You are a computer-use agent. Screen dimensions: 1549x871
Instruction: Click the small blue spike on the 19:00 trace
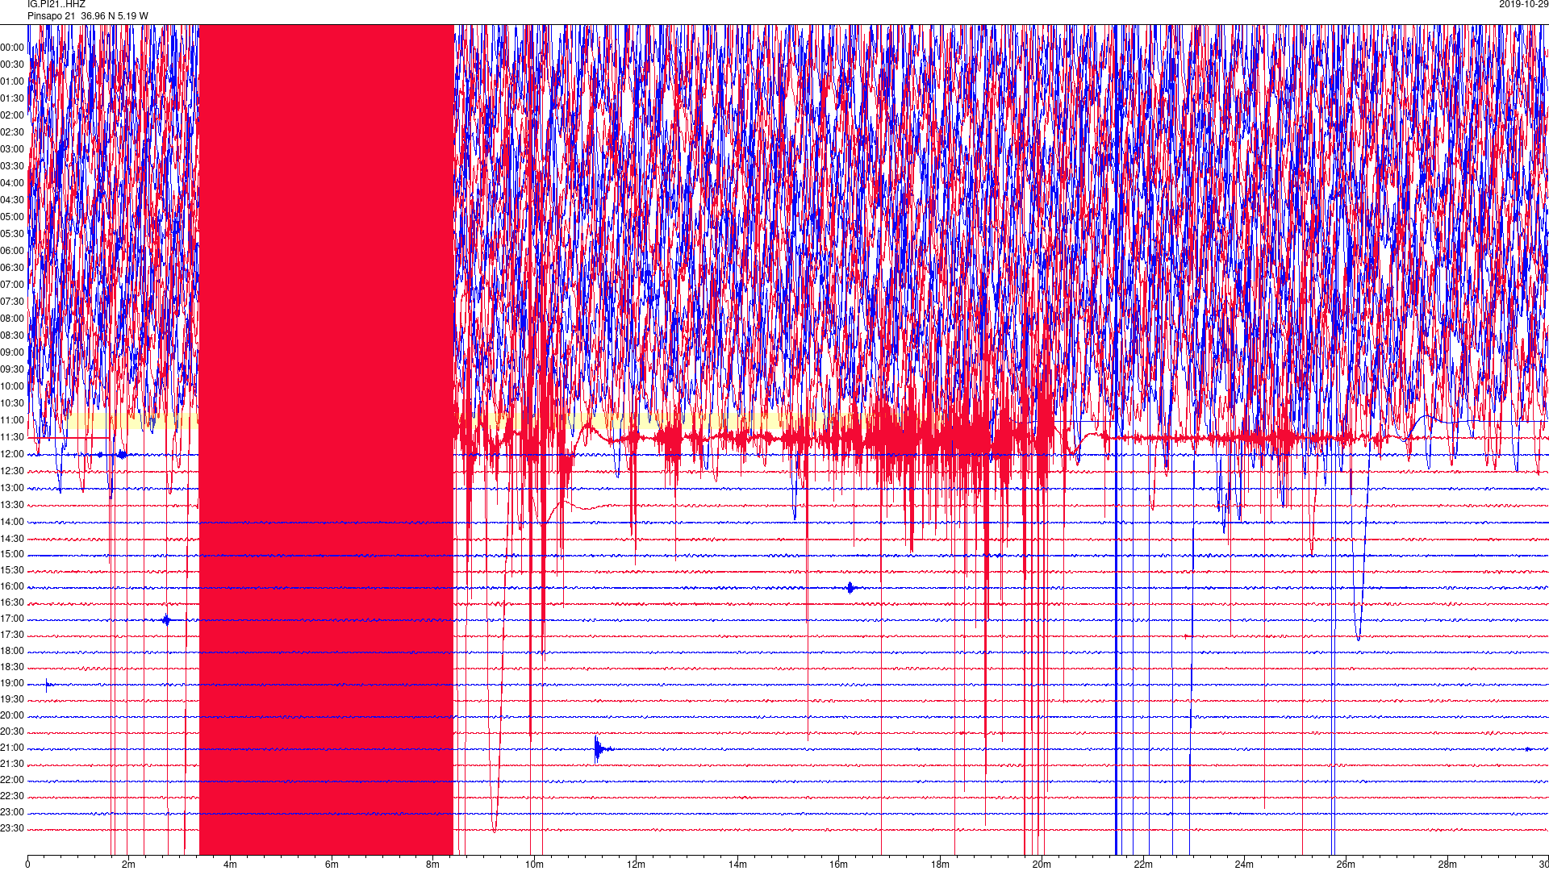(x=48, y=686)
